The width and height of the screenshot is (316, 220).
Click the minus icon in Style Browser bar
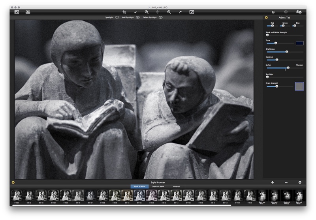tap(286, 182)
